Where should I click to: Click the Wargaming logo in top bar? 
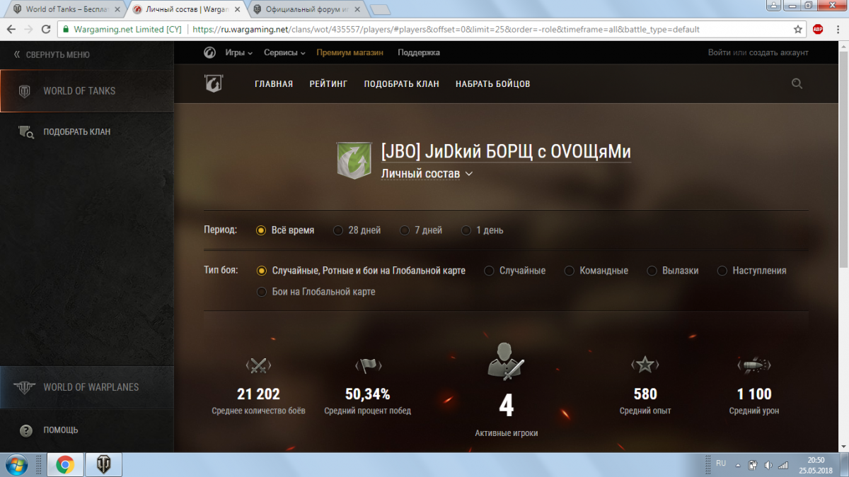(209, 52)
